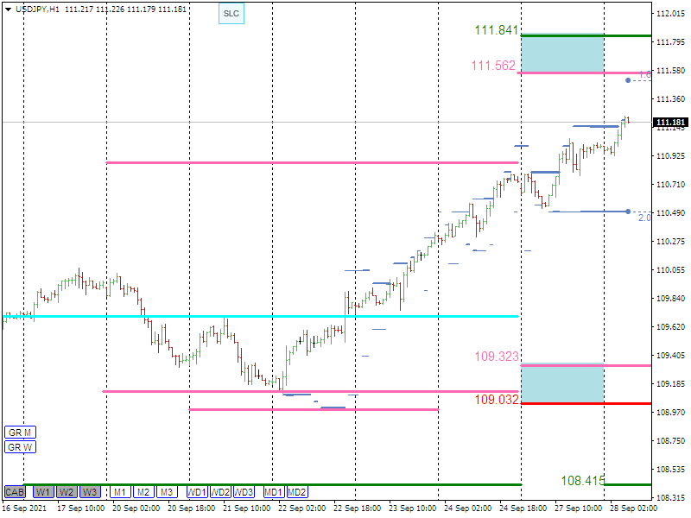Select the WD1 button
Image resolution: width=691 pixels, height=518 pixels.
tap(197, 492)
